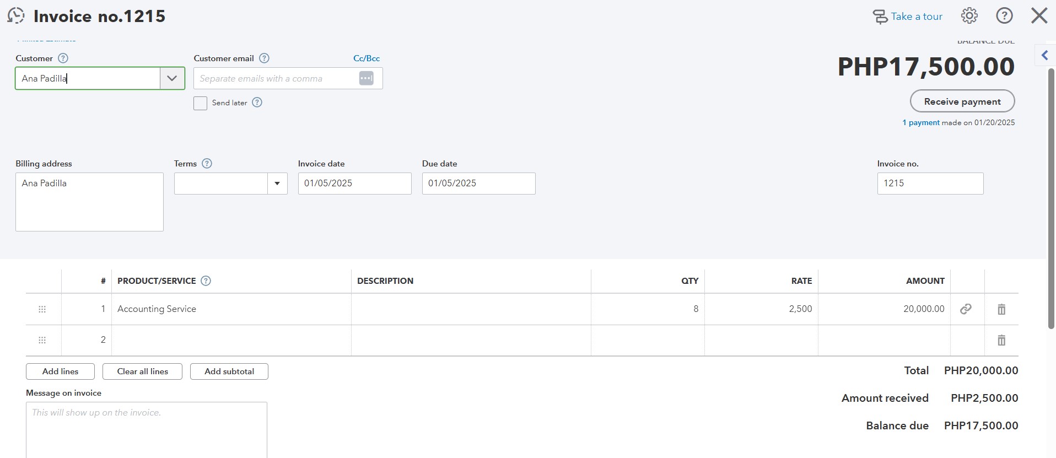The height and width of the screenshot is (458, 1056).
Task: Open the invoice history clock icon
Action: point(16,16)
